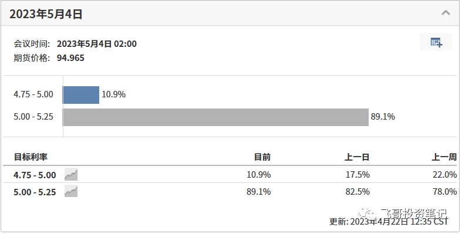Image resolution: width=462 pixels, height=234 pixels.
Task: Click previous-week 78.0% value
Action: pos(444,192)
